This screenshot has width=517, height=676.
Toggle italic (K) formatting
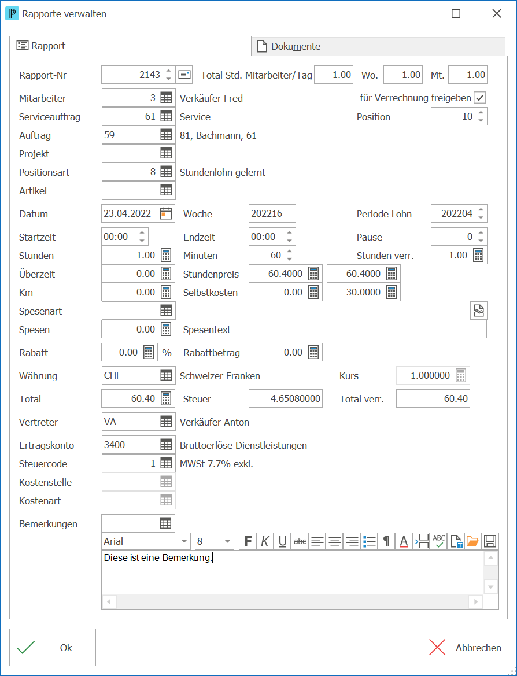pos(265,541)
